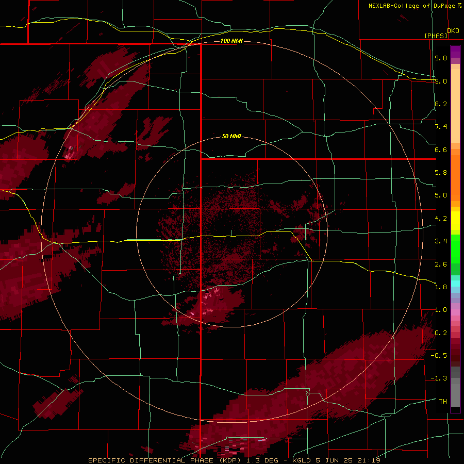Click the -0.5 value on the color scale

(x=439, y=356)
